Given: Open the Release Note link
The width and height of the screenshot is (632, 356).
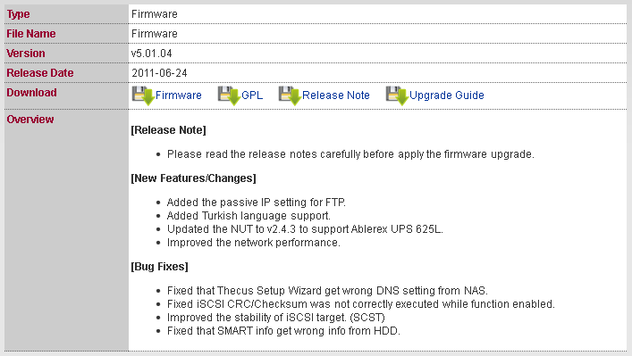Looking at the screenshot, I should tap(336, 95).
